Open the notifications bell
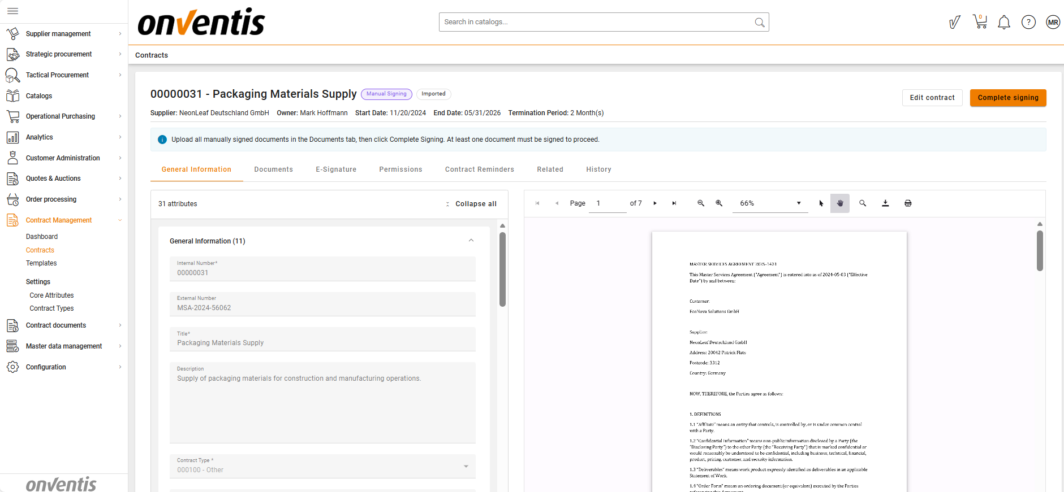 [1004, 23]
